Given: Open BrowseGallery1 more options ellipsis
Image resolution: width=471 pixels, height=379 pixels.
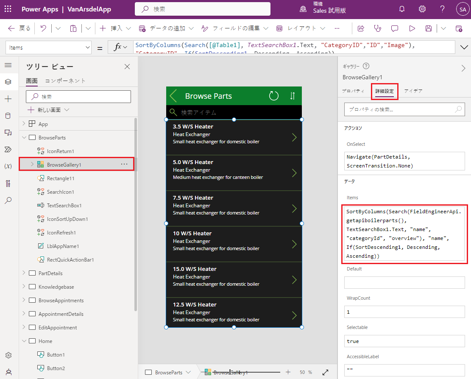Looking at the screenshot, I should coord(124,164).
